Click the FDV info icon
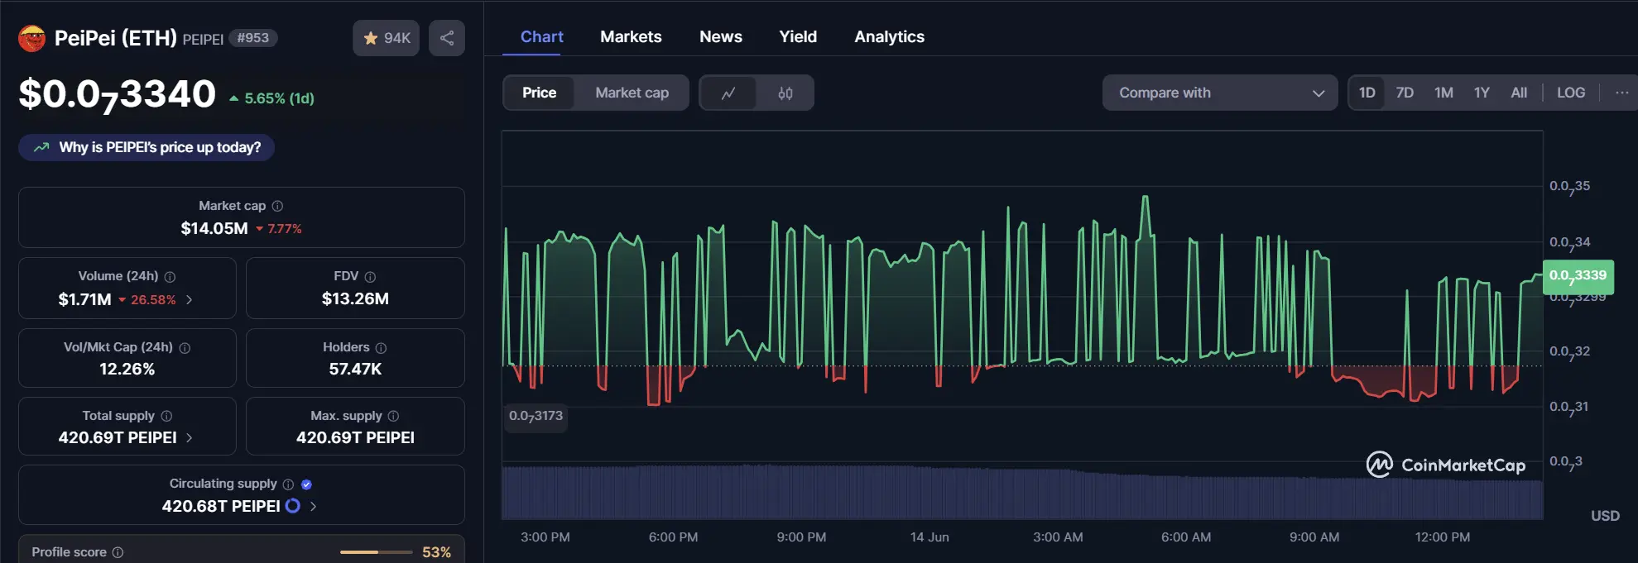This screenshot has width=1638, height=563. click(370, 277)
